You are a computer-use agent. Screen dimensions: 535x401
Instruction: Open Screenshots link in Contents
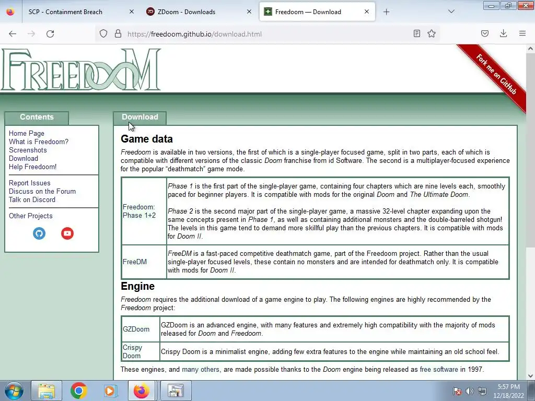point(28,150)
